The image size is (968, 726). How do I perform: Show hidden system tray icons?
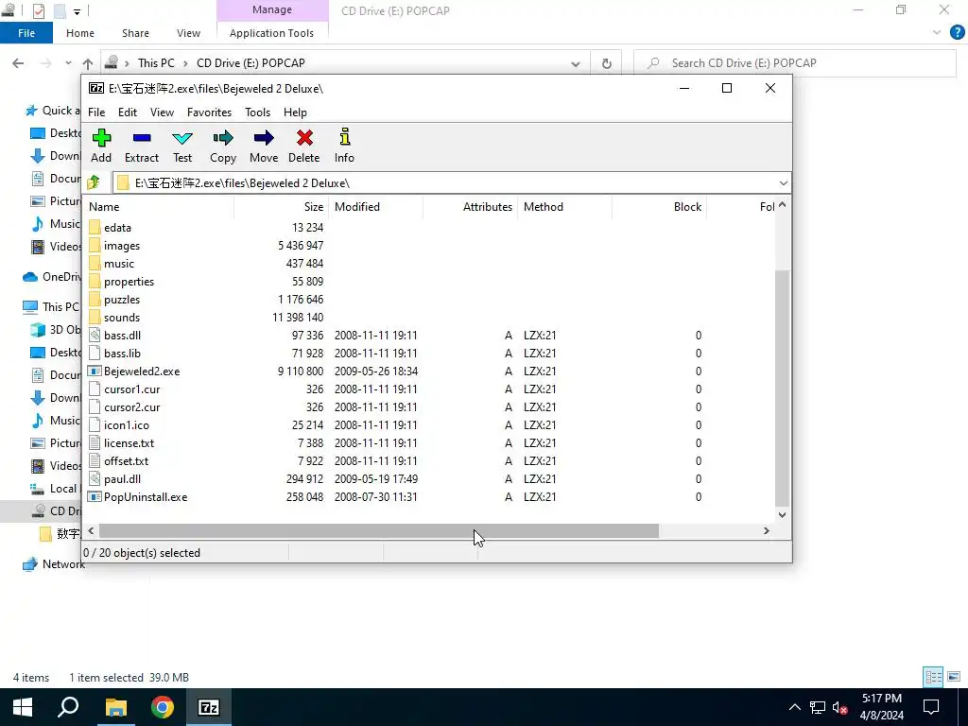[794, 707]
